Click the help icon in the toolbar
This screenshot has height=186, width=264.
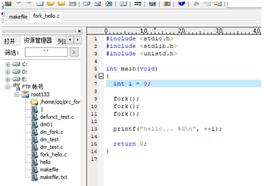(x=181, y=3)
